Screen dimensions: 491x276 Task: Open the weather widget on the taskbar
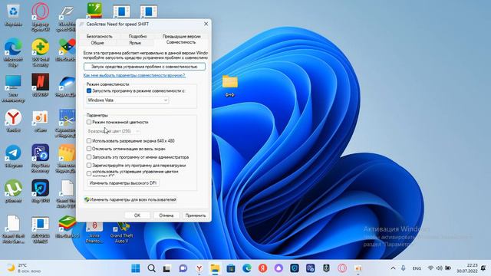(24, 268)
